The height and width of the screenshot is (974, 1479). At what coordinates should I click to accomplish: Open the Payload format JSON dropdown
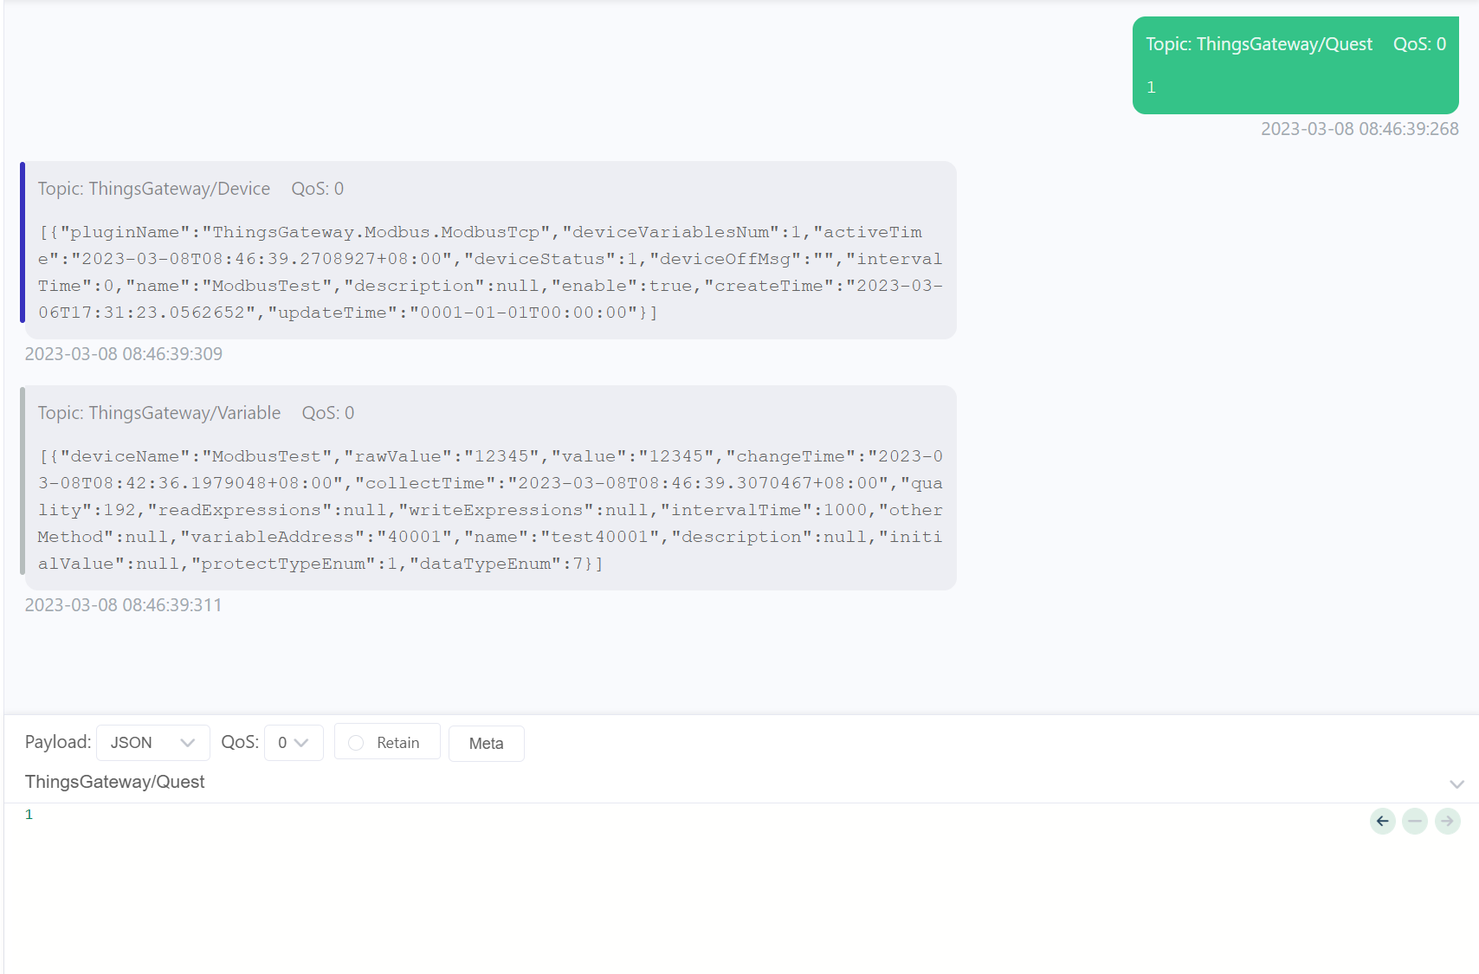152,743
